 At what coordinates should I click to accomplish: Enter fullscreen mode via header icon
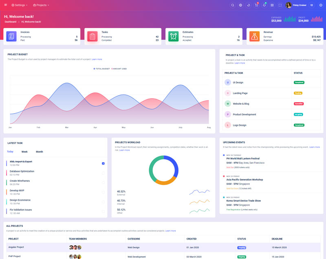[x=280, y=5]
